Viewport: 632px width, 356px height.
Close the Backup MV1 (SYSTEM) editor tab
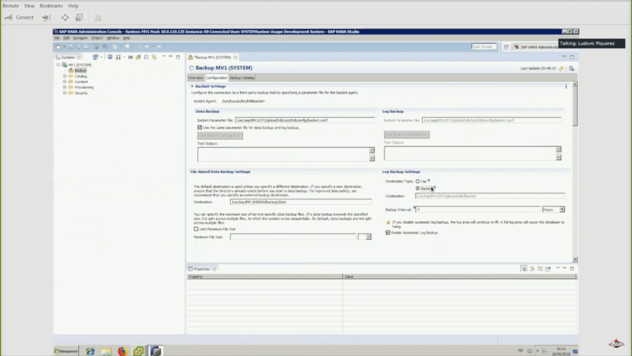tap(235, 57)
